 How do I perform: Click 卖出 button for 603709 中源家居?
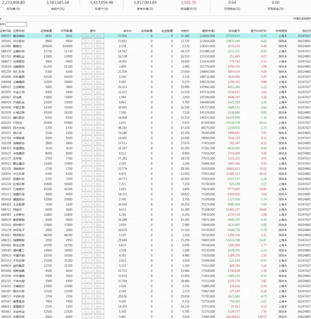[x=99, y=138]
